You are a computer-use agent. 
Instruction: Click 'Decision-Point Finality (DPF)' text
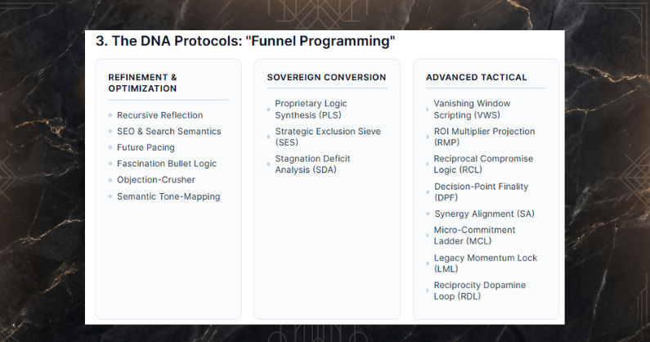pyautogui.click(x=481, y=191)
